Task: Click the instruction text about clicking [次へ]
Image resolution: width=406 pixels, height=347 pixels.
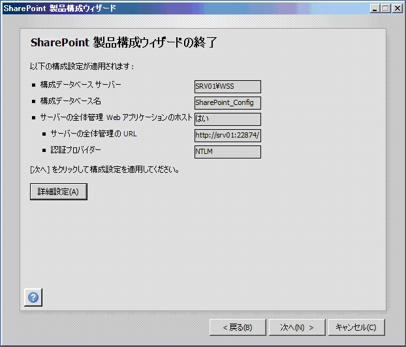Action: pos(104,170)
